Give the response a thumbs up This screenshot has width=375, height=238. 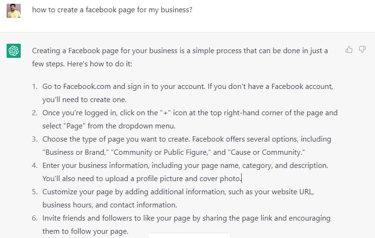349,49
